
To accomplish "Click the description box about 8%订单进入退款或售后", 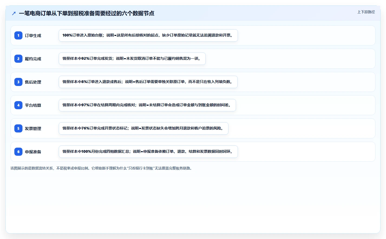I will point(148,82).
